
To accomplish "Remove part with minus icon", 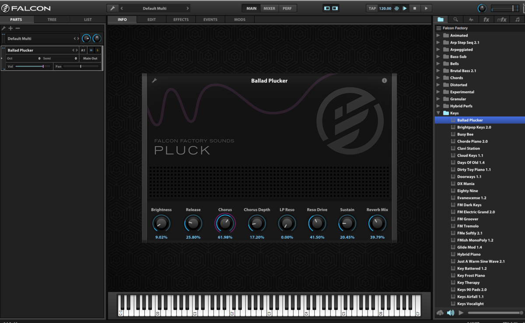I will [18, 28].
